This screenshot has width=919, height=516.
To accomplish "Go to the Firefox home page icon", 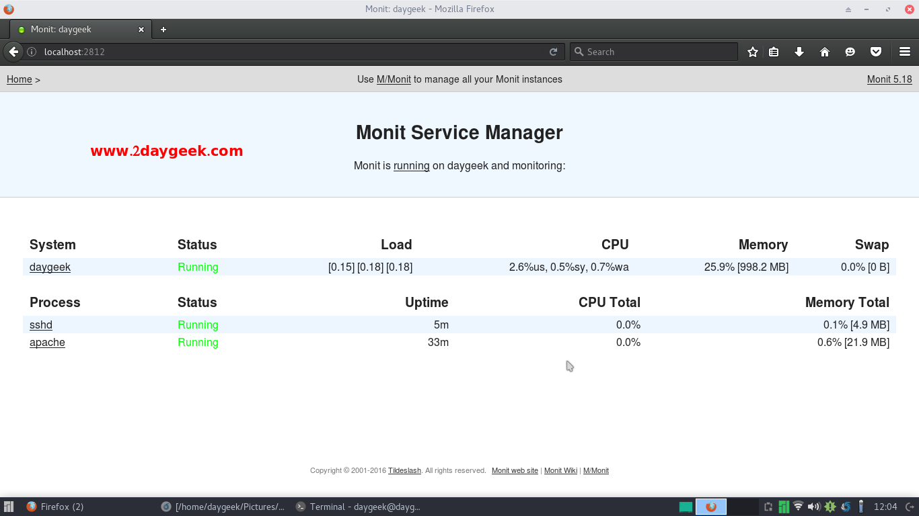I will 825,52.
